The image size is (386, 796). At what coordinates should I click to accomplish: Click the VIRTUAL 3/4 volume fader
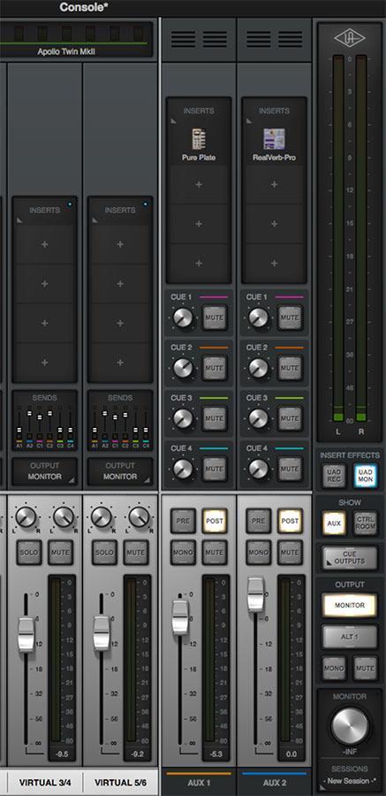[26, 634]
